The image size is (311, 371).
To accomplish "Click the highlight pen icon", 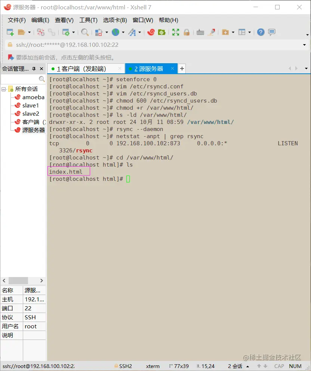I will [x=211, y=32].
